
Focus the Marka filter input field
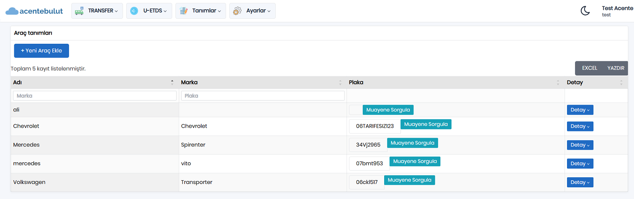(x=95, y=96)
